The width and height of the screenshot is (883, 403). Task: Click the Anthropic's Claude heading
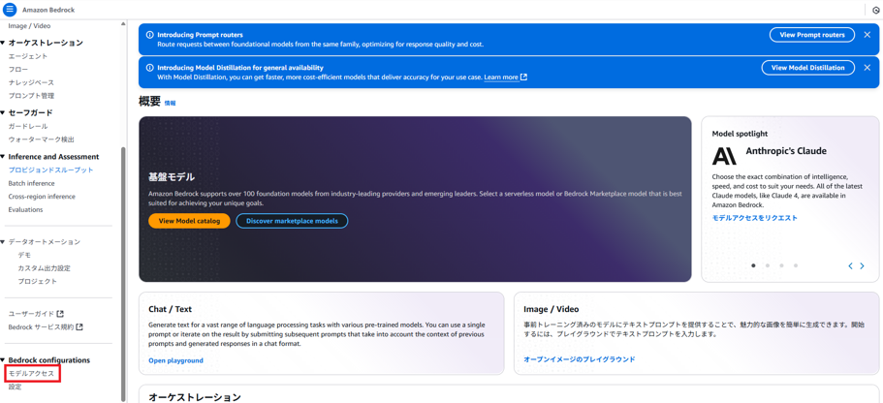(x=786, y=151)
